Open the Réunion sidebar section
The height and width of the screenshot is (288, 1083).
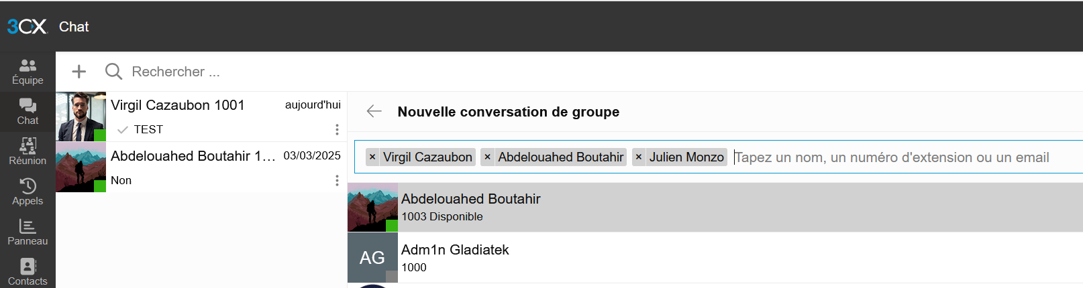click(28, 152)
